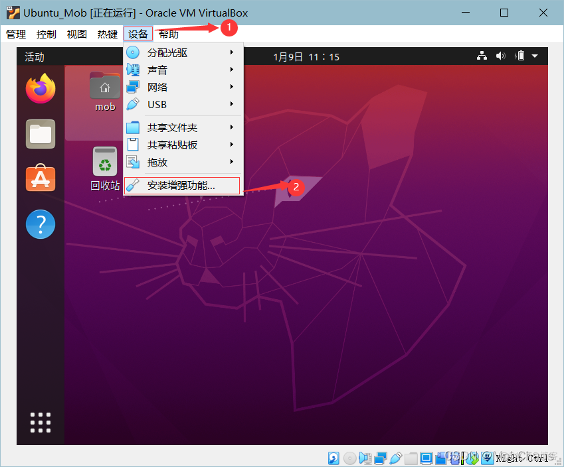Select the 回收站 trash icon on desktop
Screen dimensions: 564x467
pyautogui.click(x=105, y=168)
